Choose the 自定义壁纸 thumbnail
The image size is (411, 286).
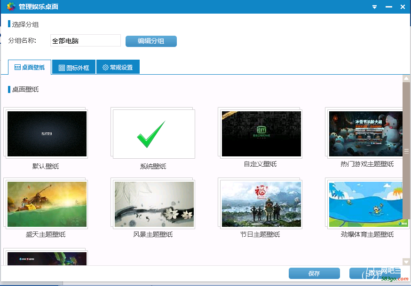(x=261, y=134)
